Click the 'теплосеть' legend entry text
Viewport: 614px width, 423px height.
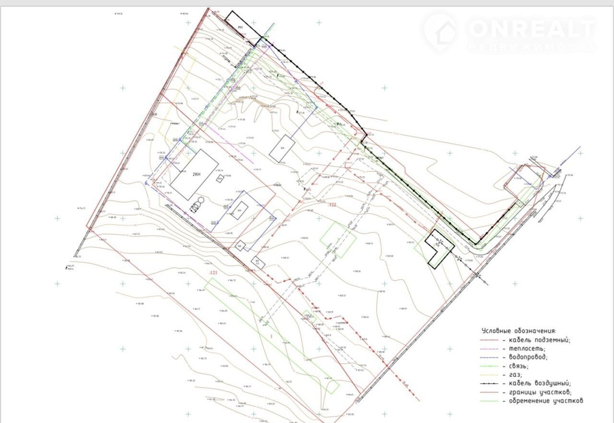pos(527,349)
